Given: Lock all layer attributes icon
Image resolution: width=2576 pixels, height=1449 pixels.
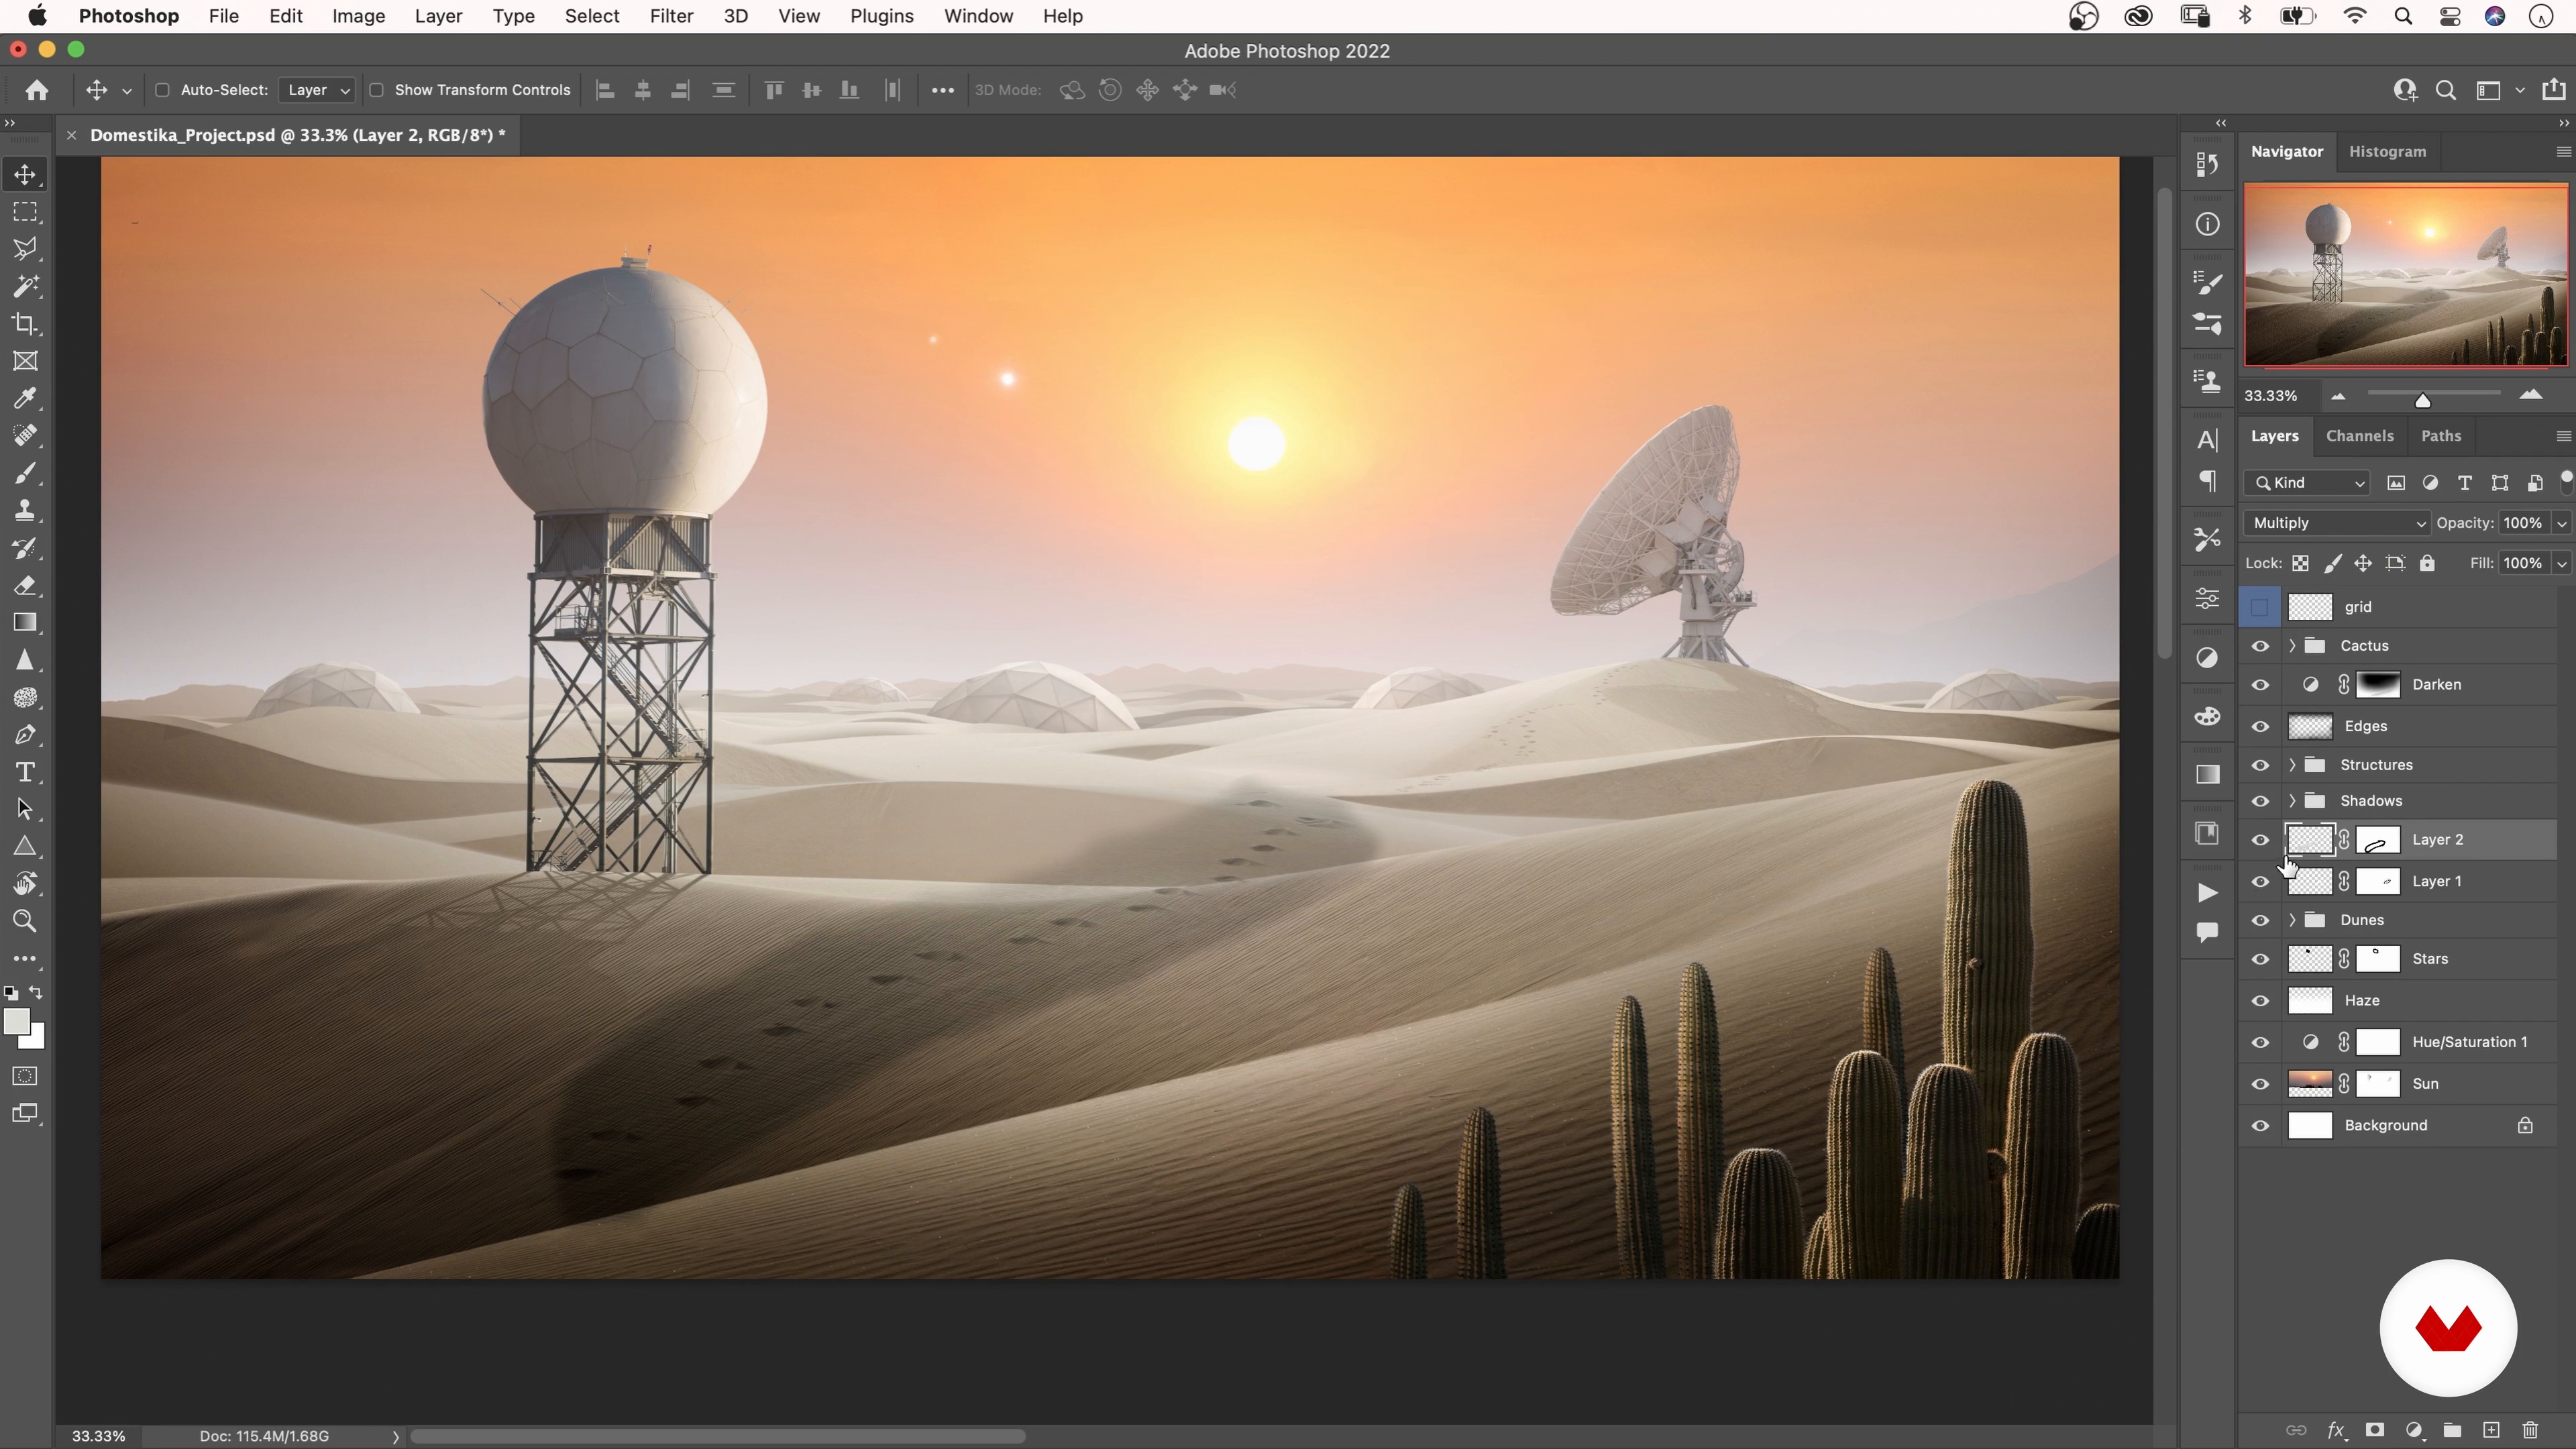Looking at the screenshot, I should [x=2427, y=563].
